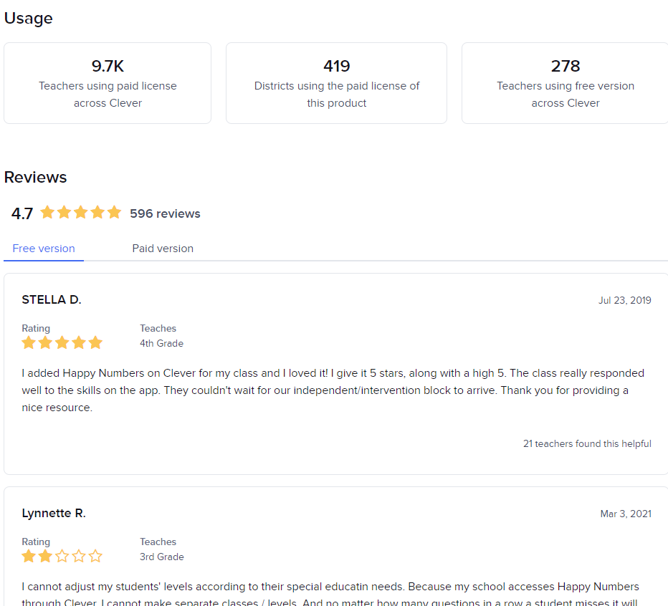Click reviewer name Lynnette R.
668x606 pixels.
pyautogui.click(x=54, y=513)
